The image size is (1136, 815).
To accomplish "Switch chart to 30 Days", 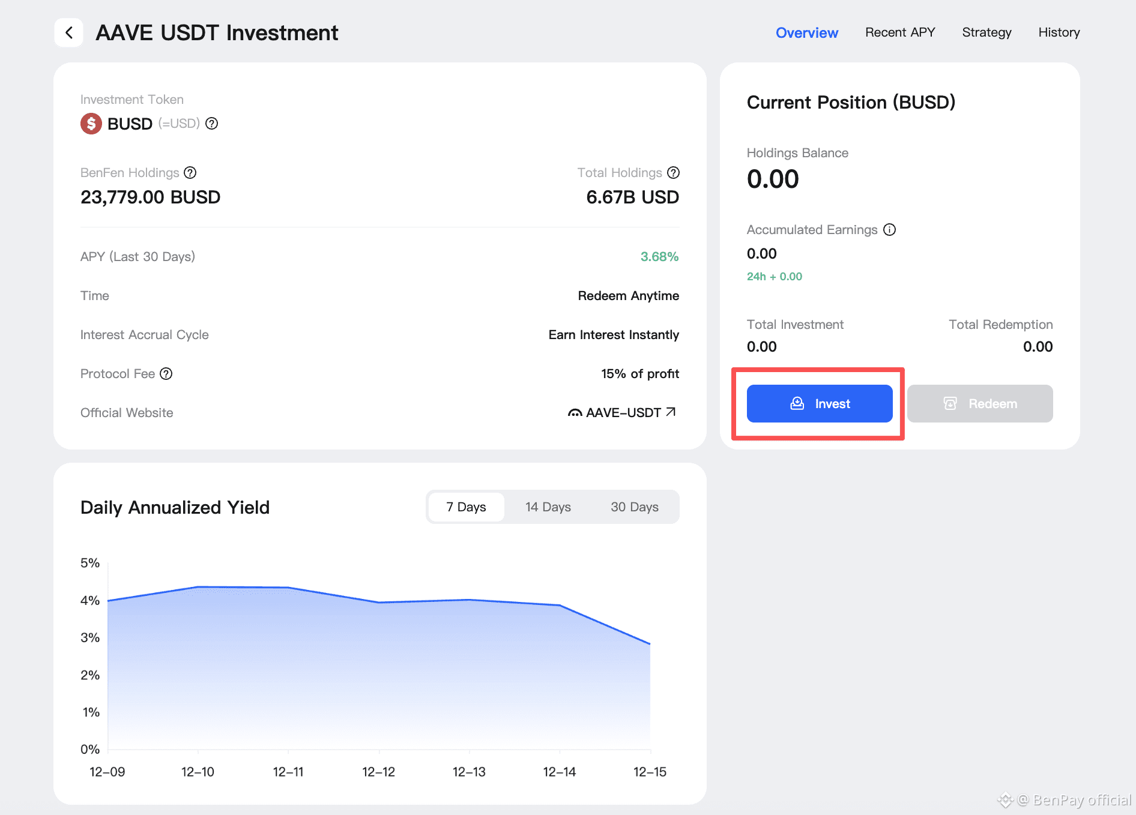I will [634, 507].
